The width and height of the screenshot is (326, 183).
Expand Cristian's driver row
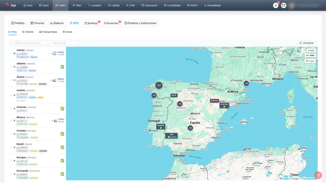[11, 134]
